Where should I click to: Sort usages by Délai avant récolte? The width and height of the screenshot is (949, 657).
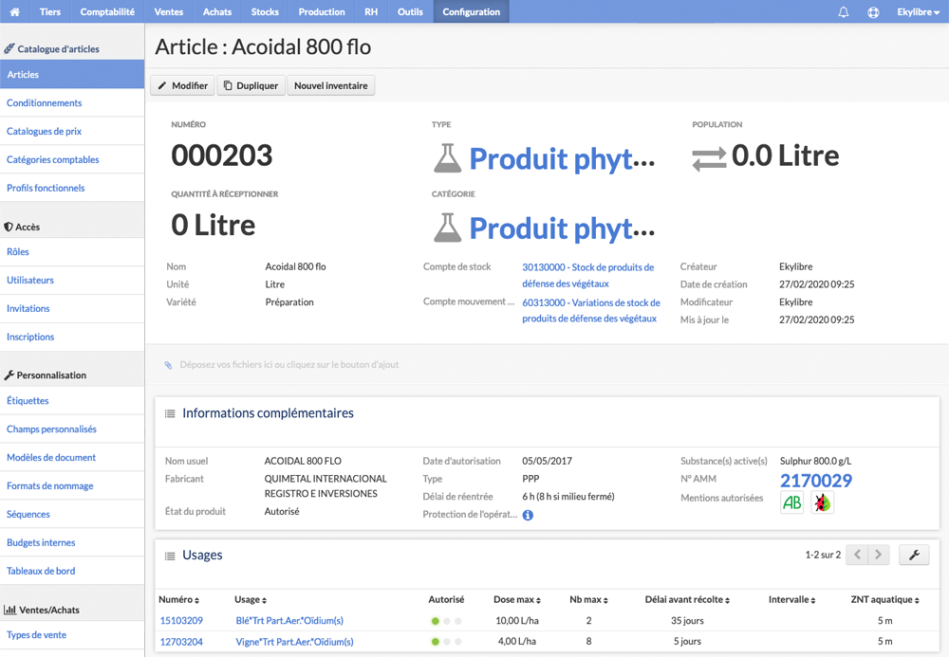pos(687,599)
